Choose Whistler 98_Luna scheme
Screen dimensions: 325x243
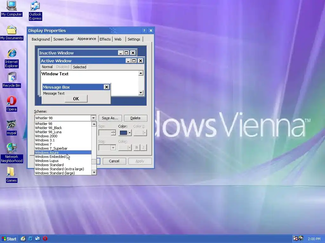[x=63, y=132]
